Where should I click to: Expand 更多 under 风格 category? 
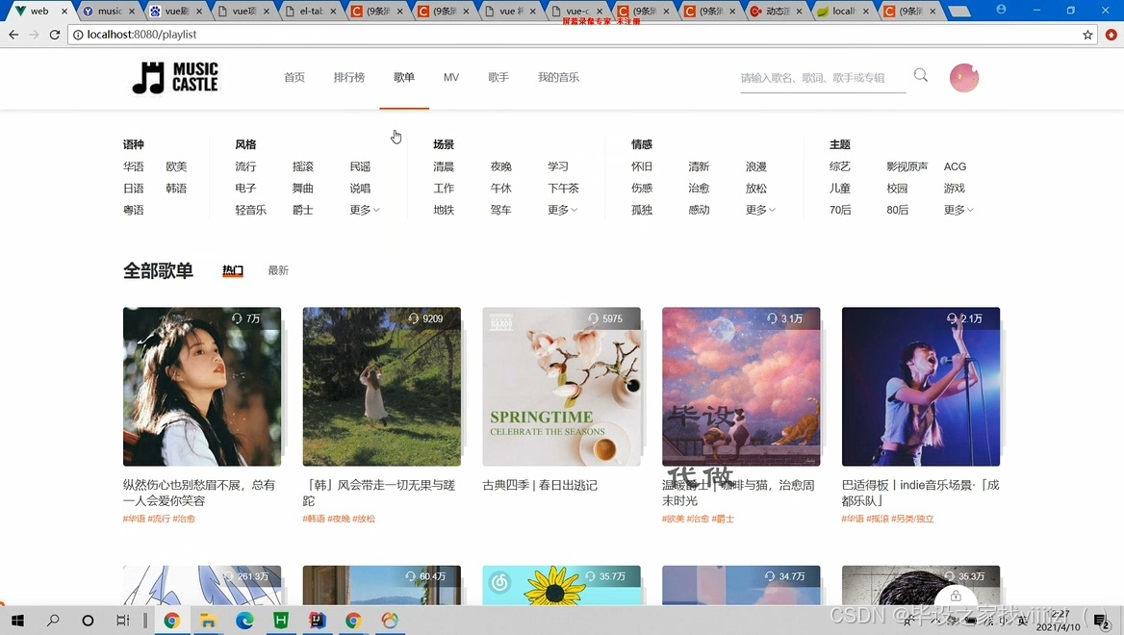[364, 210]
